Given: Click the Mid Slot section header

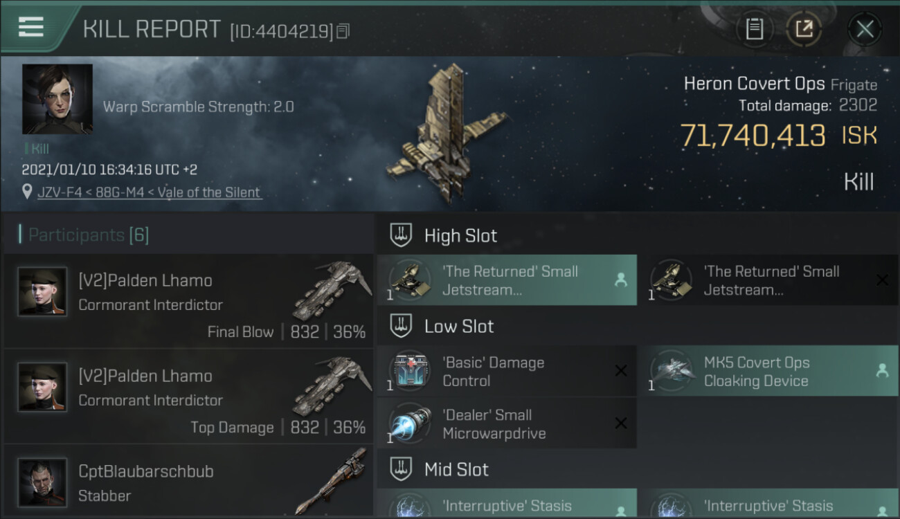Looking at the screenshot, I should point(456,470).
